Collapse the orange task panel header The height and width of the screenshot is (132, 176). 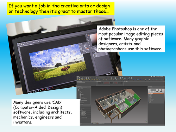164,93
